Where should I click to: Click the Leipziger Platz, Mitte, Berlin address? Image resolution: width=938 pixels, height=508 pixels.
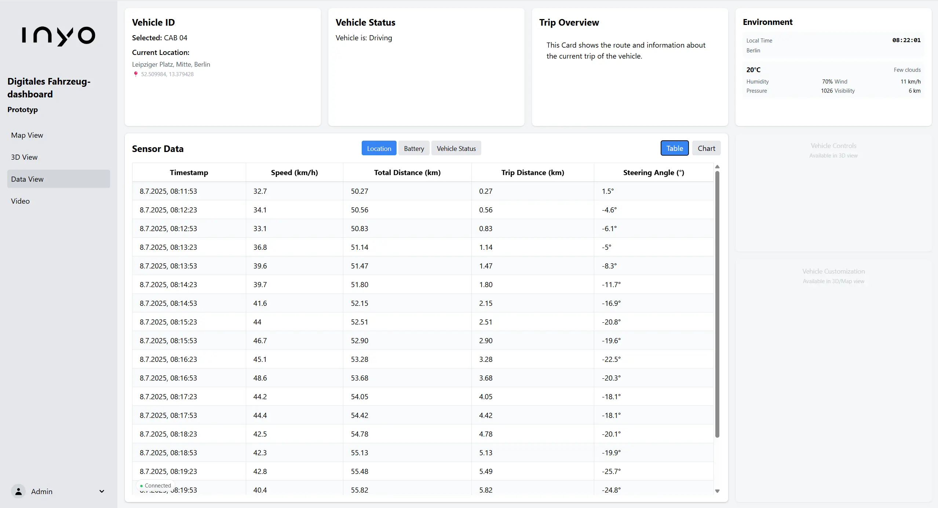(171, 64)
